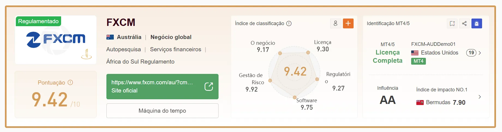
Task: Open the Máquina do tempo button
Action: click(162, 111)
